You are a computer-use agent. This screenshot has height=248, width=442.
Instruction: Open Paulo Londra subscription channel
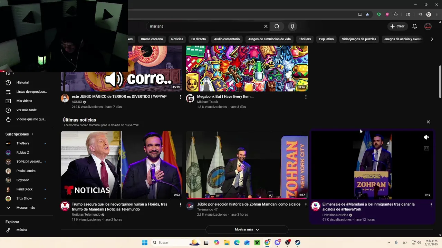coord(27,171)
